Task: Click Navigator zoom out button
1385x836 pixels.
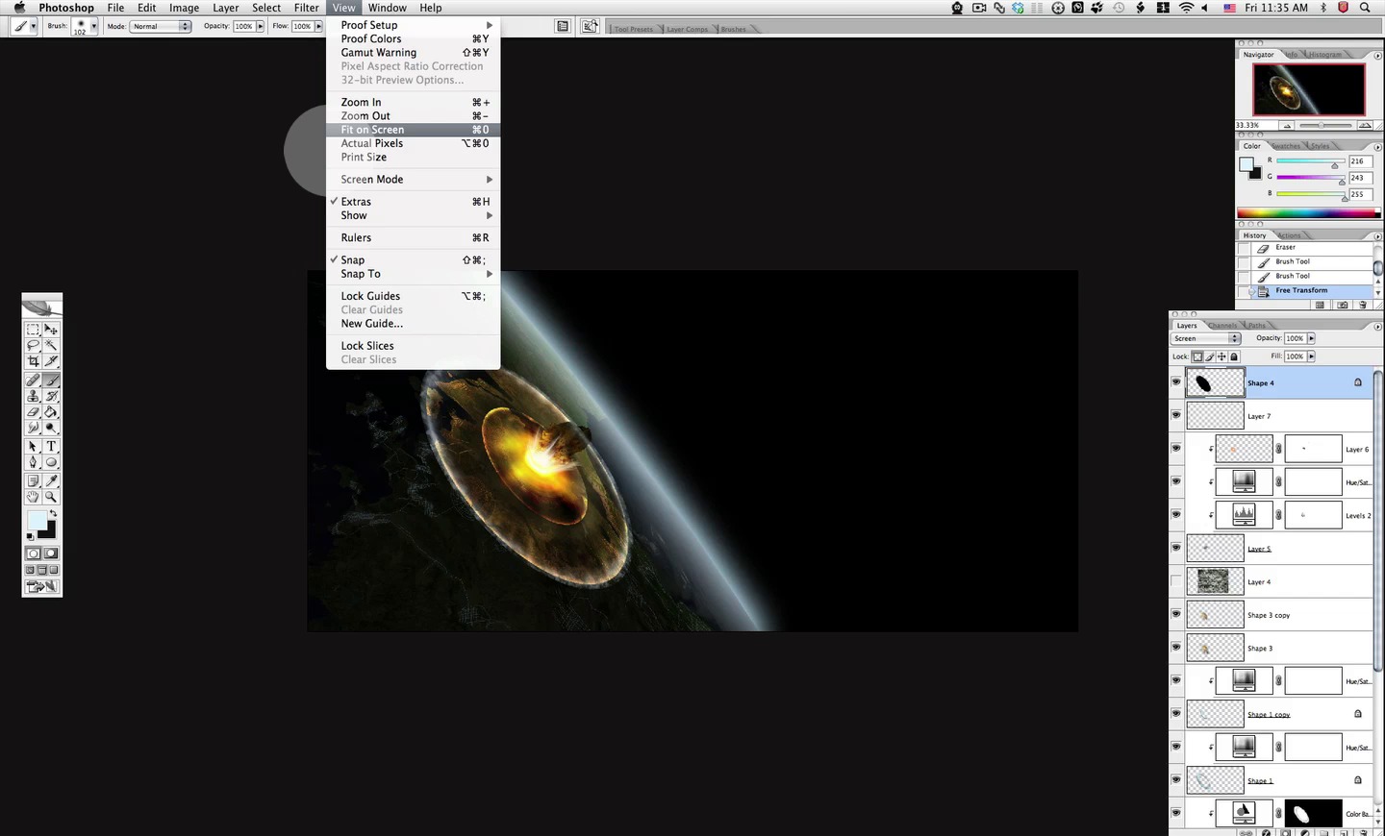Action: pos(1287,126)
